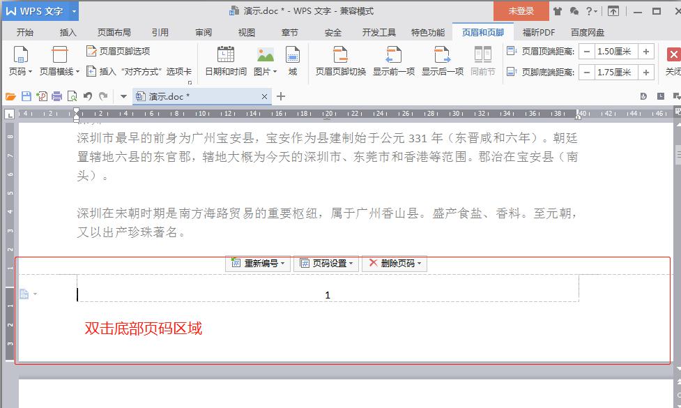
Task: Open the 特色功能 tab
Action: click(428, 33)
